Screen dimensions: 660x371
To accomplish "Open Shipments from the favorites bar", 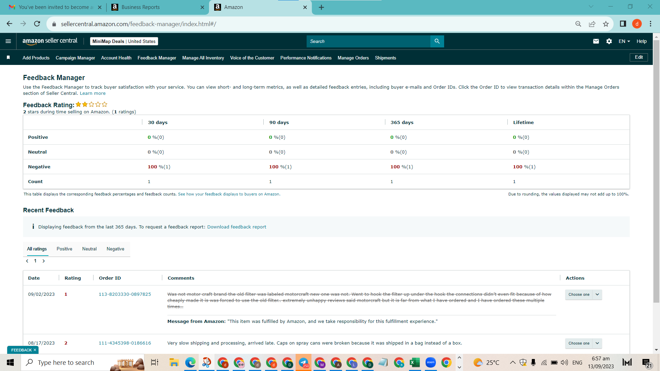I will click(385, 58).
